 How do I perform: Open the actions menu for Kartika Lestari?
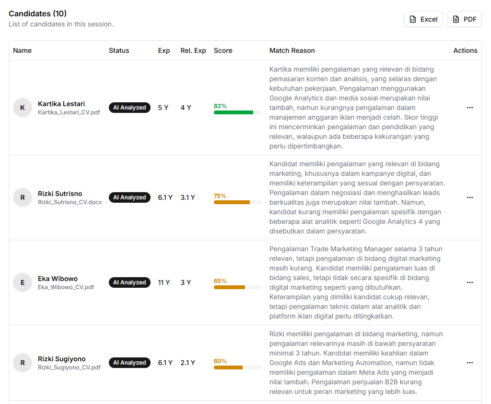click(x=469, y=108)
